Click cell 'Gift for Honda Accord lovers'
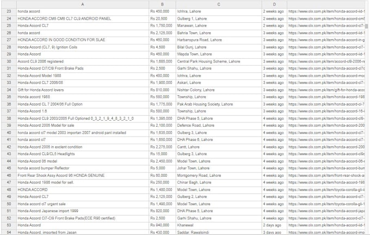This screenshot has height=235, width=370. pyautogui.click(x=83, y=90)
